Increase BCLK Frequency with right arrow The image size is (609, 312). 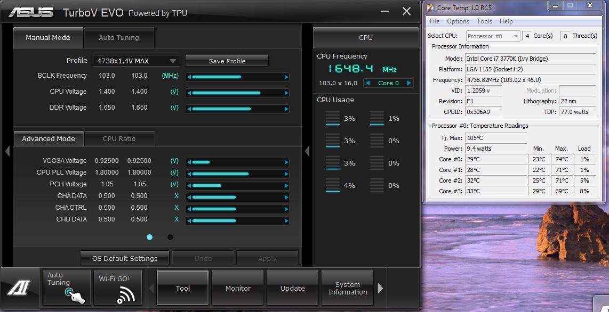(x=286, y=77)
